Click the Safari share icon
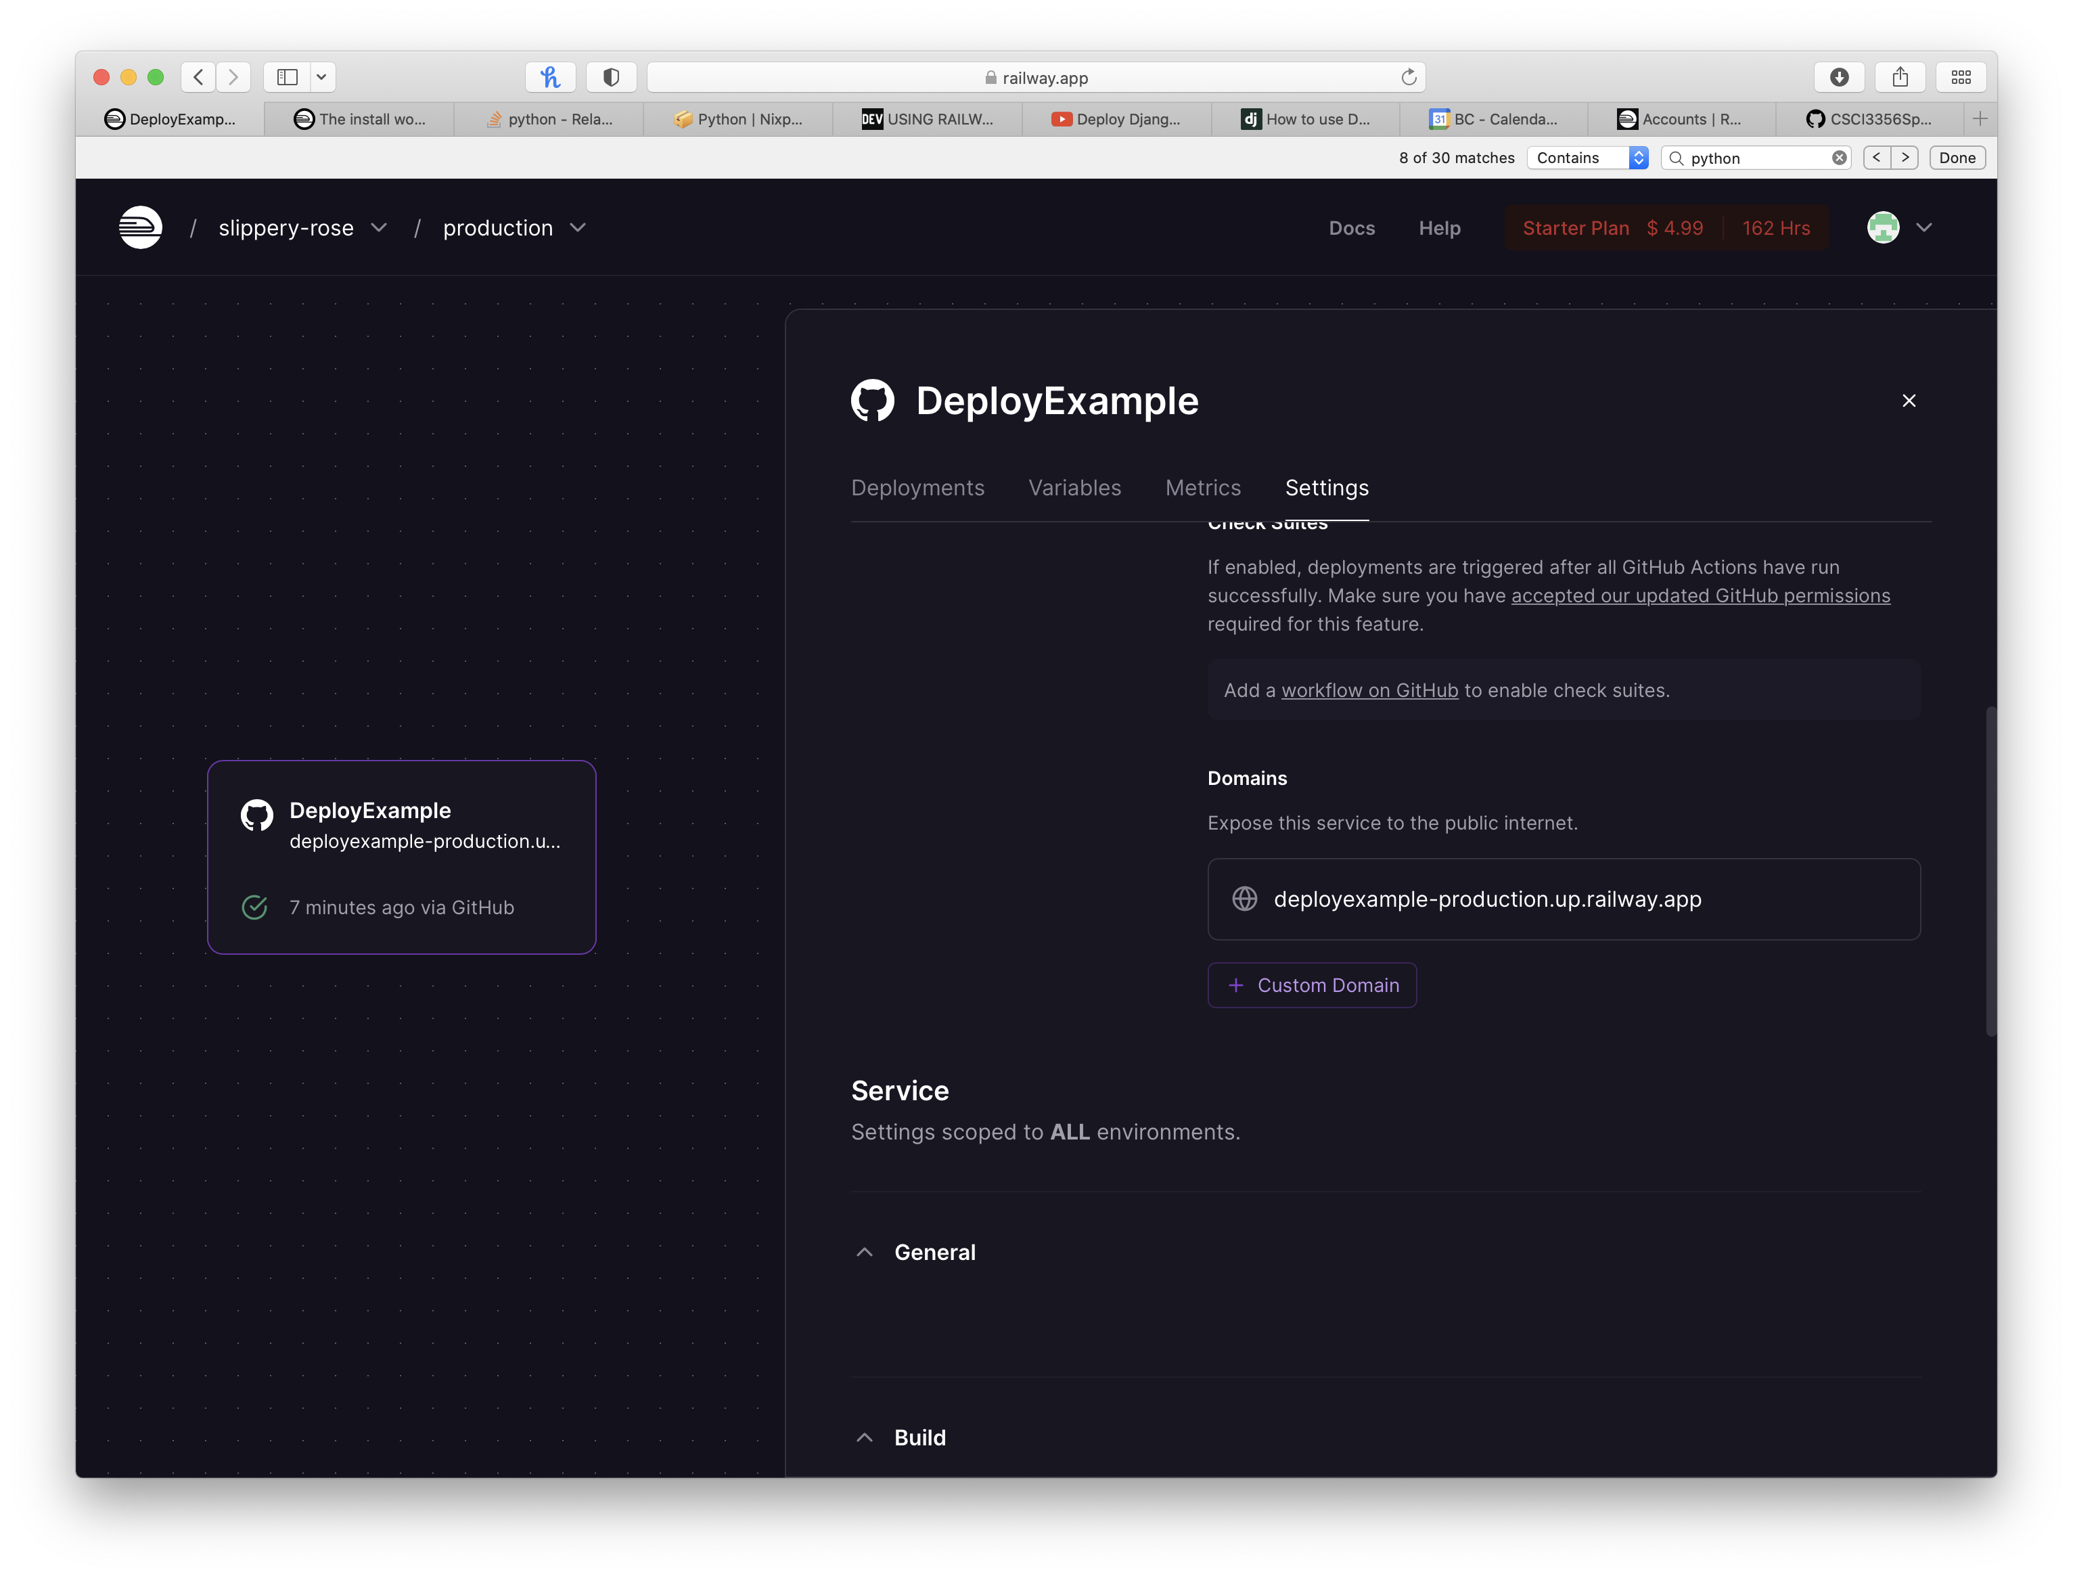The height and width of the screenshot is (1578, 2073). coord(1900,77)
